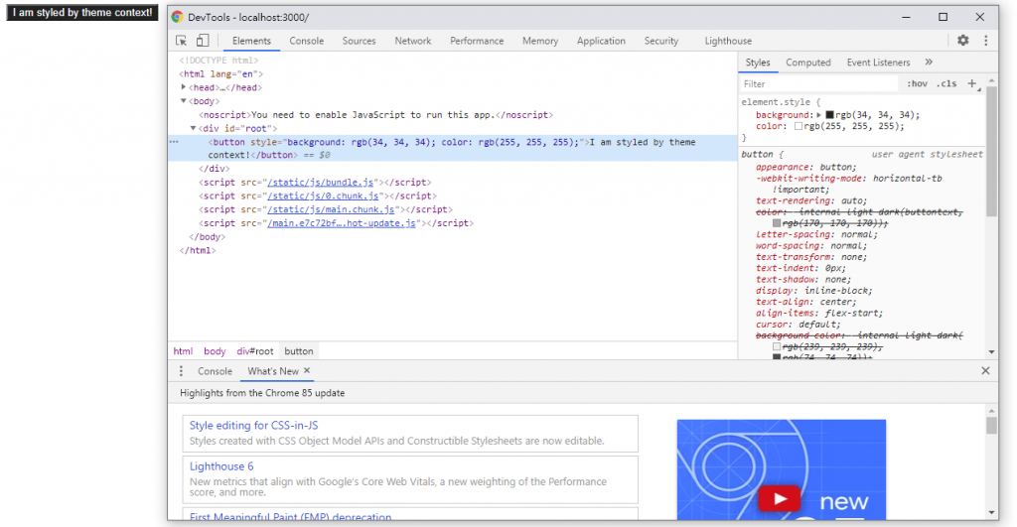This screenshot has height=527, width=1017.
Task: Switch to the Computed pane tab
Action: click(x=808, y=63)
